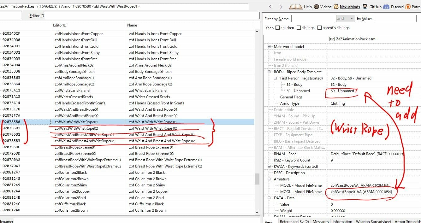Image resolution: width=421 pixels, height=223 pixels.
Task: Click the GitHub link text
Action: pyautogui.click(x=375, y=7)
